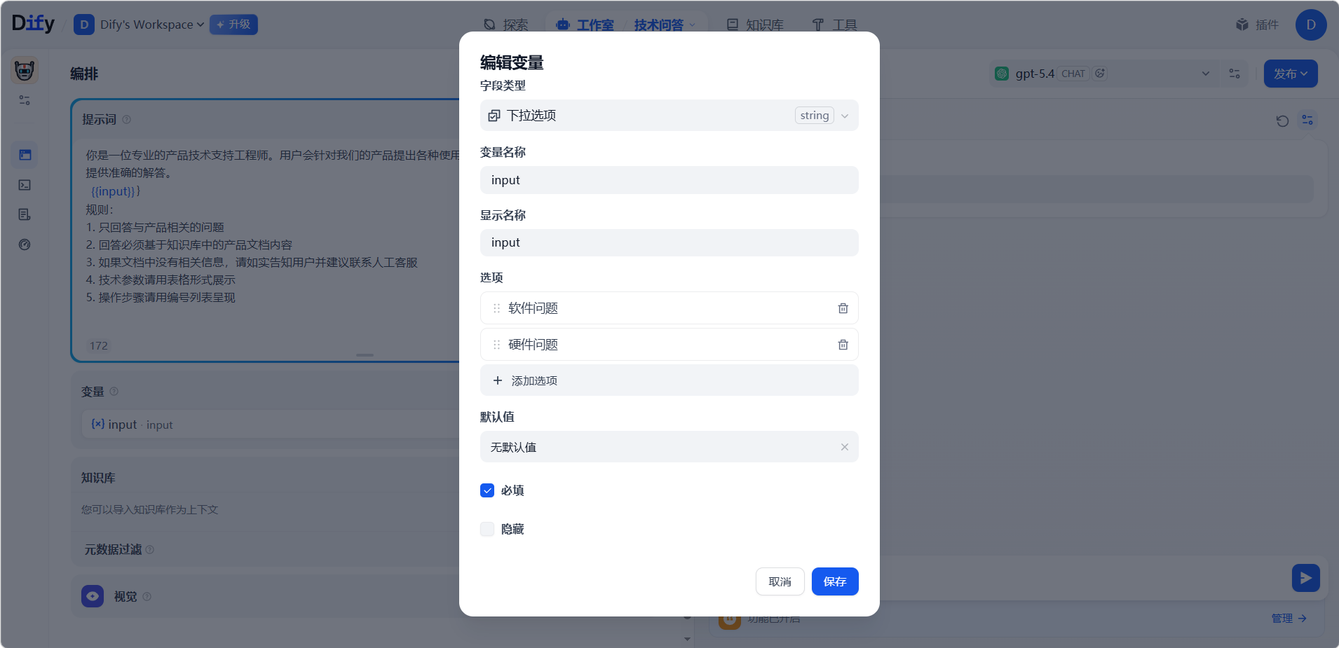
Task: Click the 变量名称 input field
Action: 669,180
